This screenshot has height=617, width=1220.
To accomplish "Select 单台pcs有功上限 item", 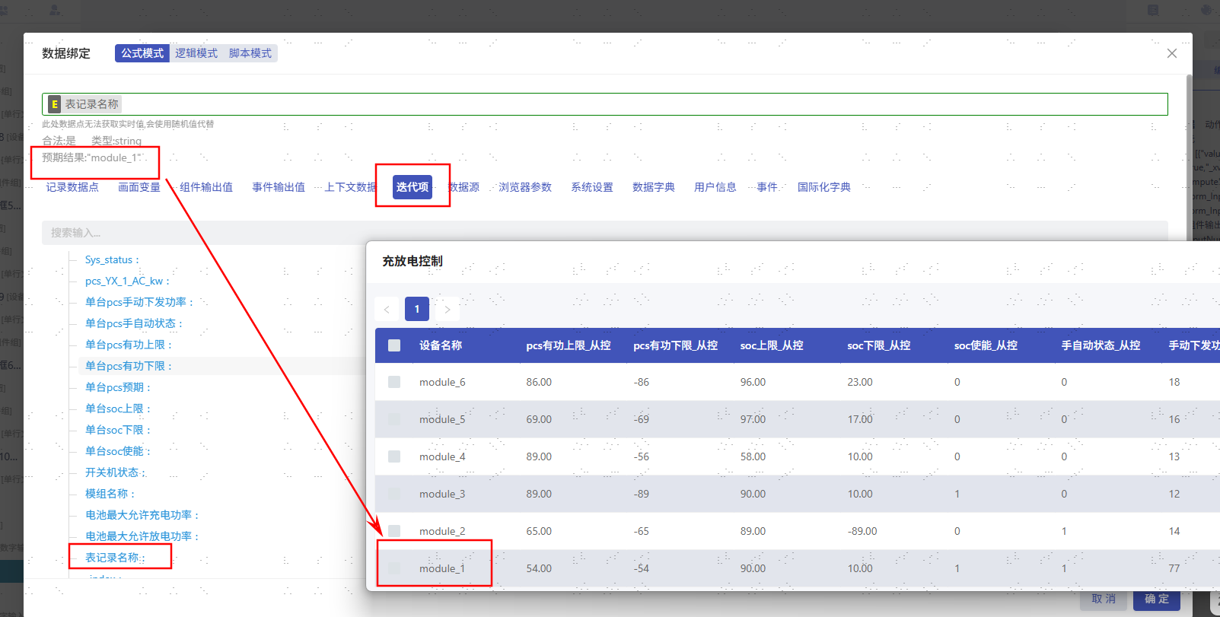I will [x=129, y=345].
